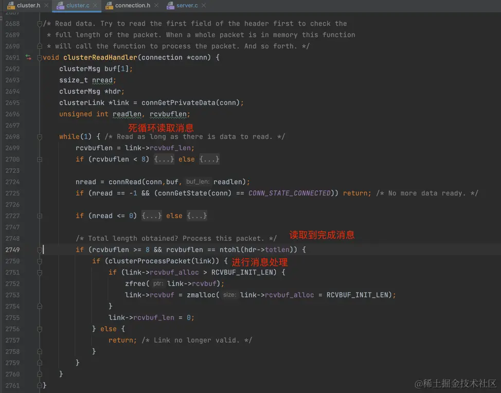Screen dimensions: 501x393
Task: Click the connRead call on line 2724
Action: (x=125, y=182)
